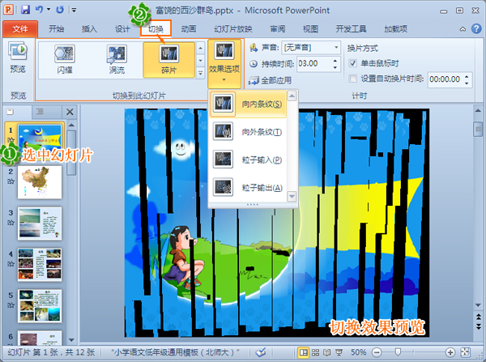Screen dimensions: 486x362
Task: Open the 效果选项 effect options dropdown
Action: click(x=224, y=63)
